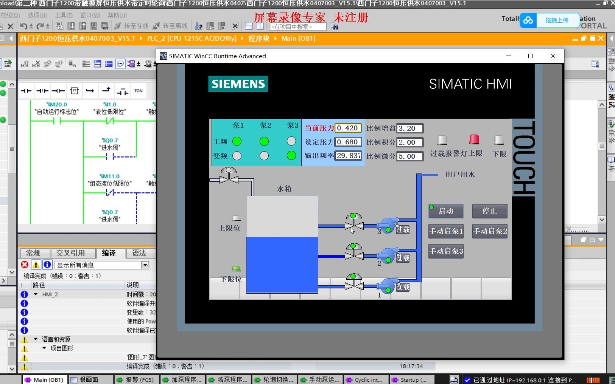Click 转至在线 go online button
Viewport: 615px width, 384px height.
pos(132,26)
